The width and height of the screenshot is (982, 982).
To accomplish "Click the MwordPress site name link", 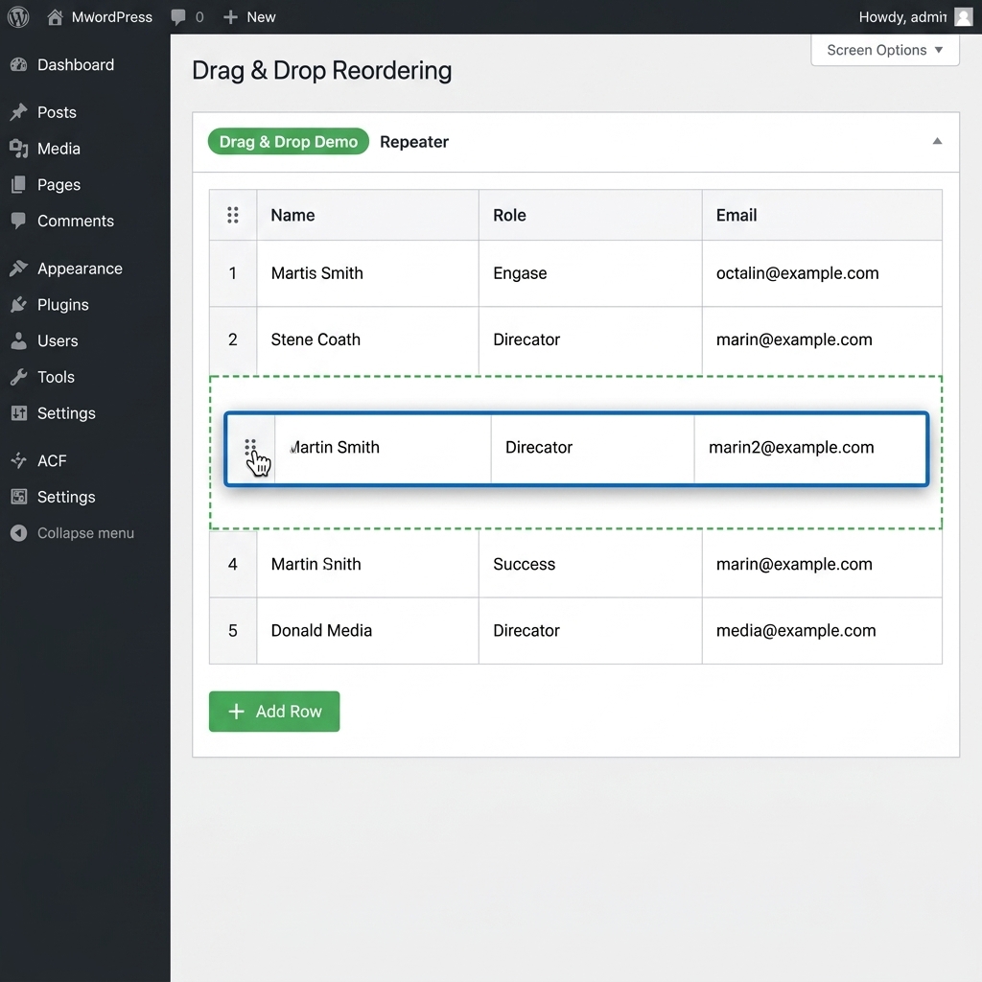I will pos(112,17).
